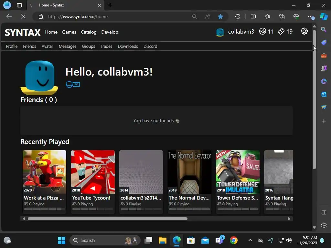Open File Explorer from taskbar
The image size is (331, 248).
pyautogui.click(x=163, y=240)
